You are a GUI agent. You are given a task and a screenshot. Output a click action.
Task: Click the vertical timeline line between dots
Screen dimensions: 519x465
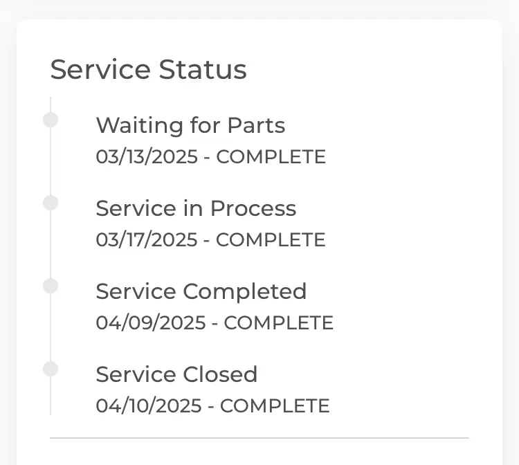pyautogui.click(x=51, y=244)
